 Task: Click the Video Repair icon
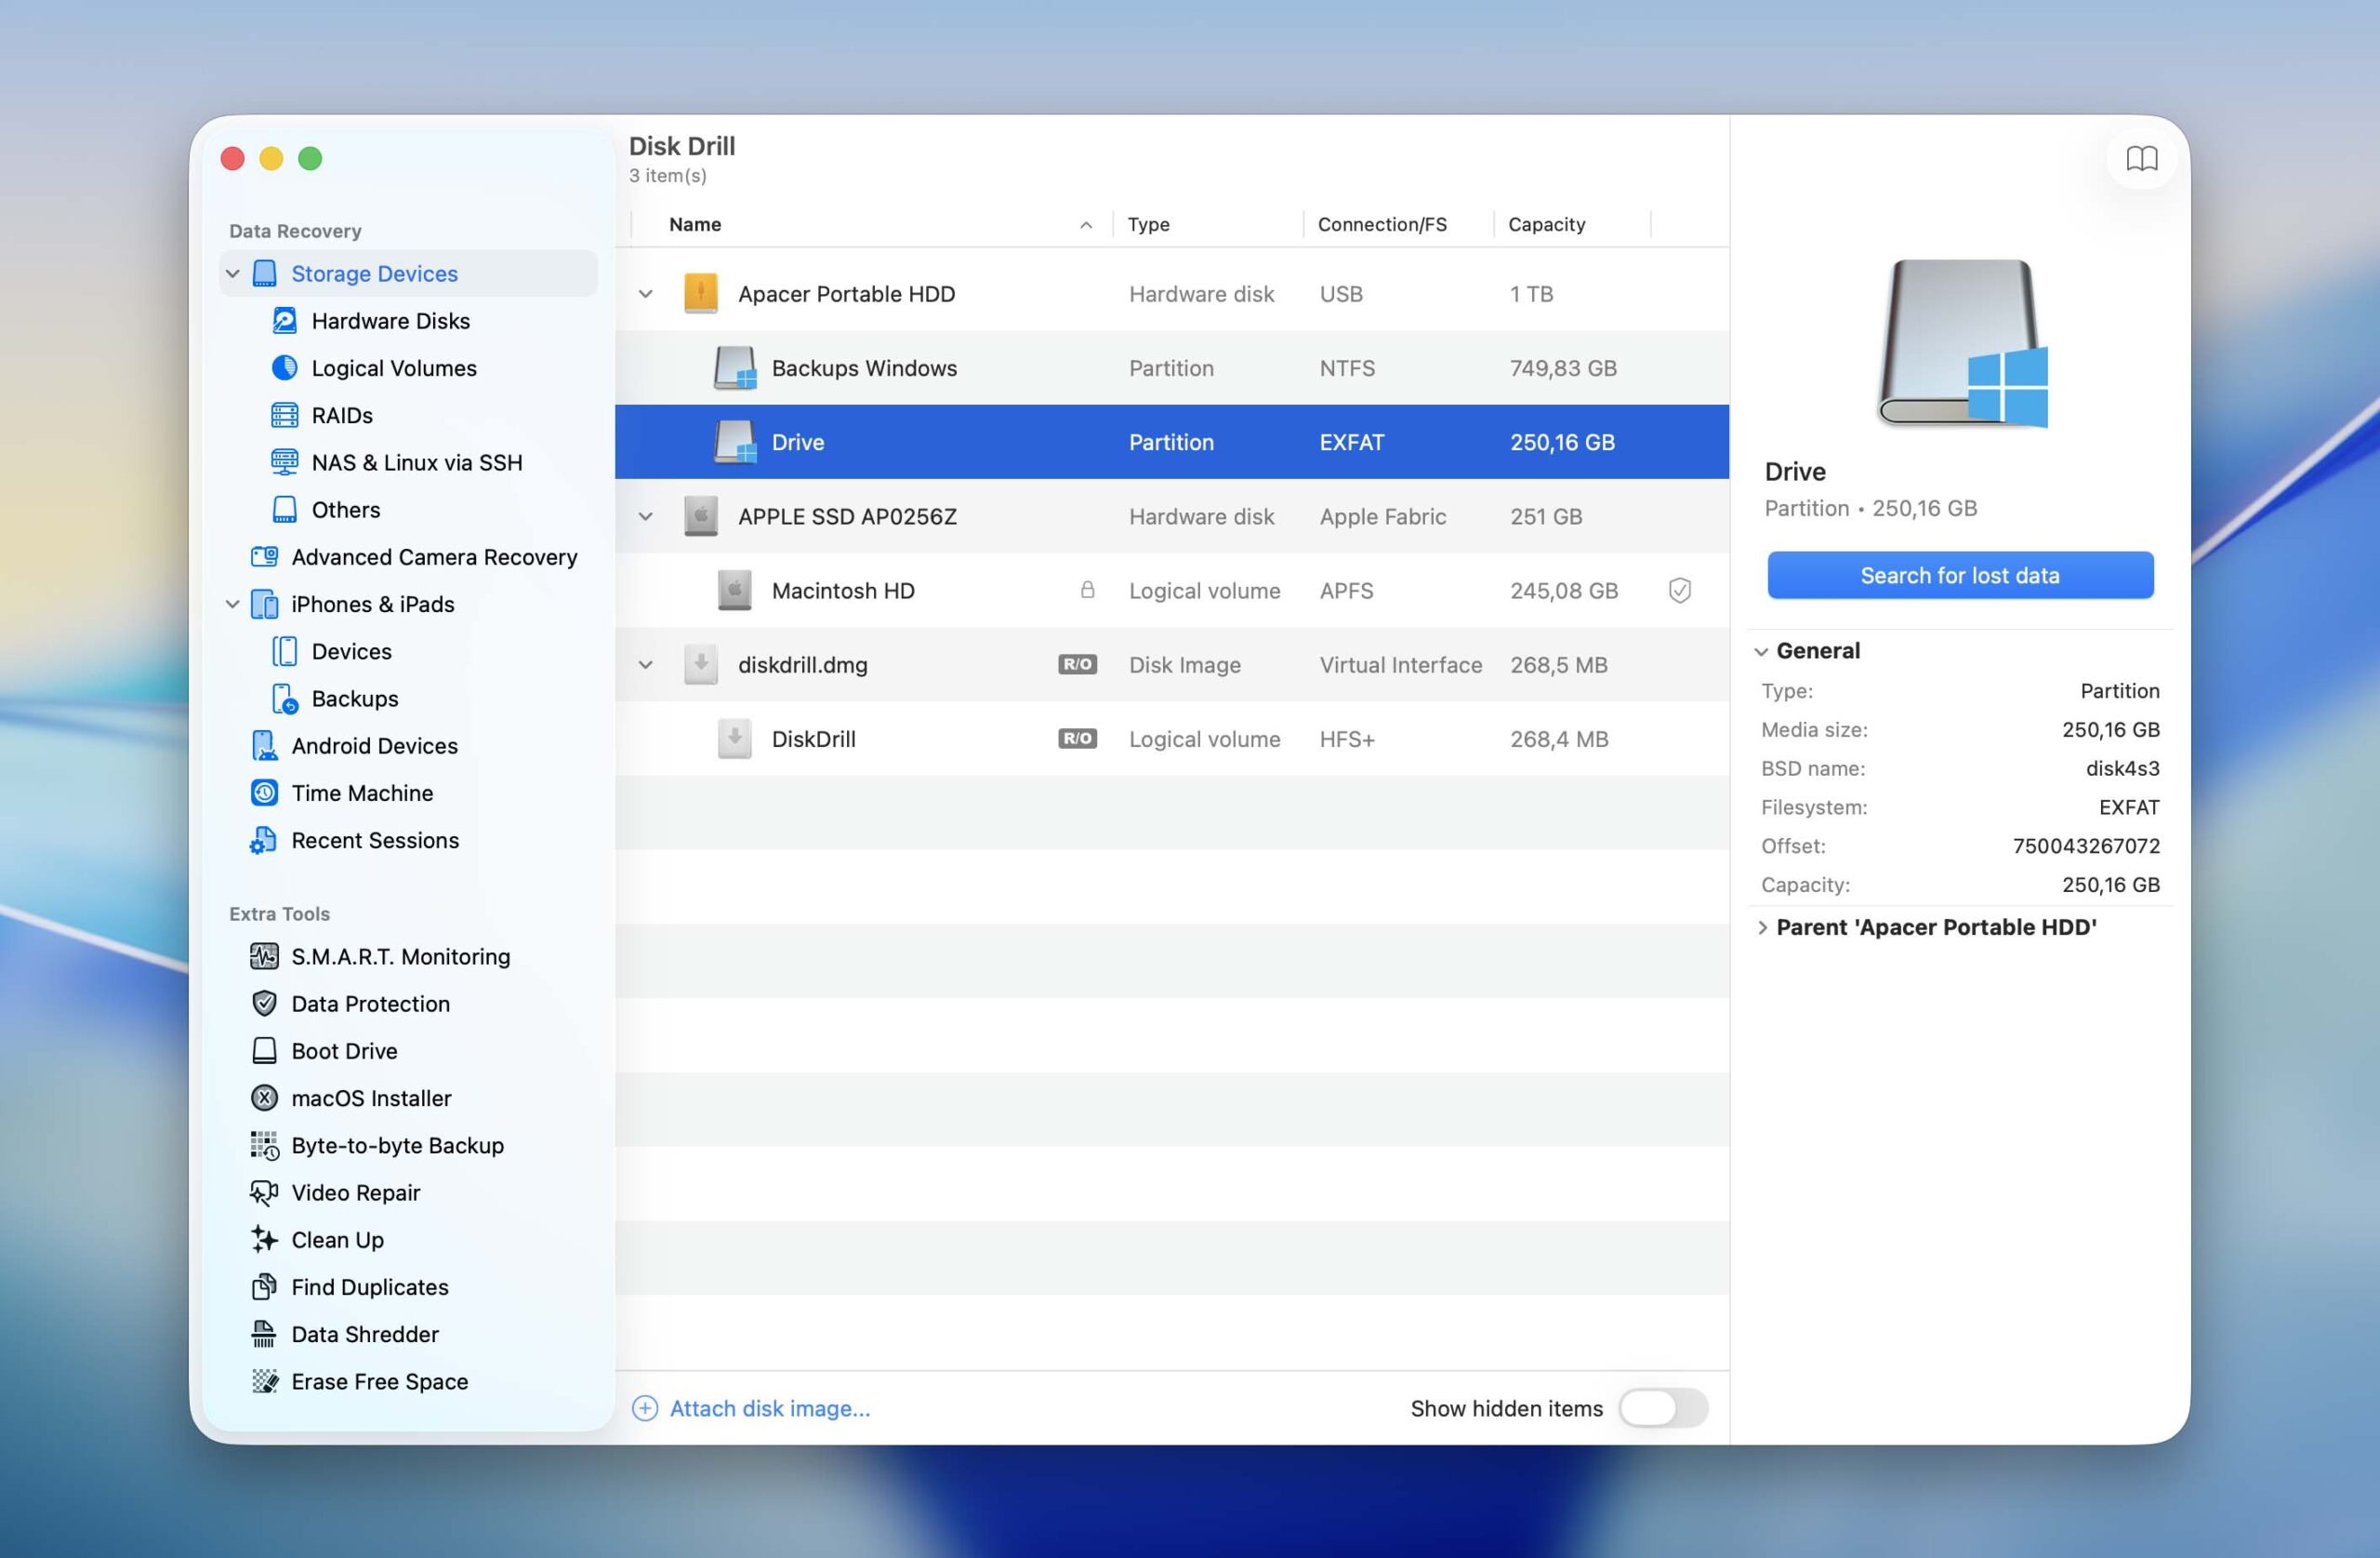tap(264, 1192)
